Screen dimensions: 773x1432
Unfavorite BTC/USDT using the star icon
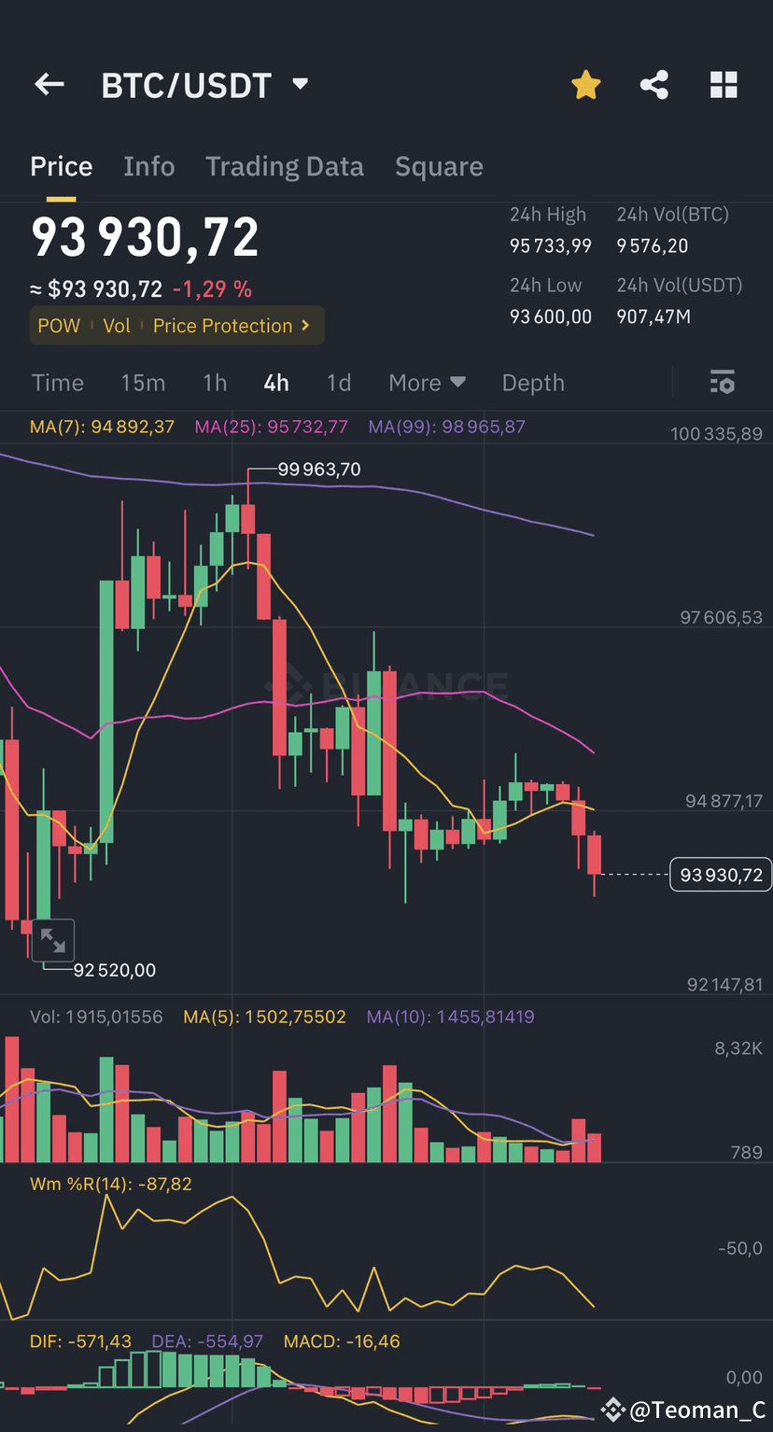585,84
